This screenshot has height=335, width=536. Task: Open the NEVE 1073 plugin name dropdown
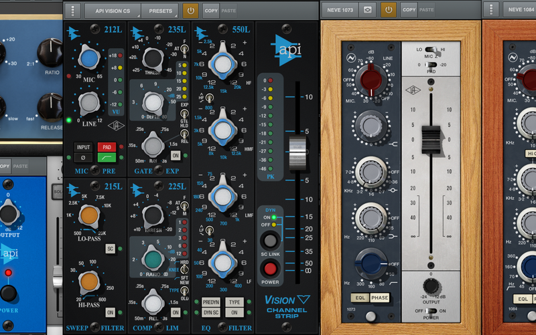(x=340, y=10)
